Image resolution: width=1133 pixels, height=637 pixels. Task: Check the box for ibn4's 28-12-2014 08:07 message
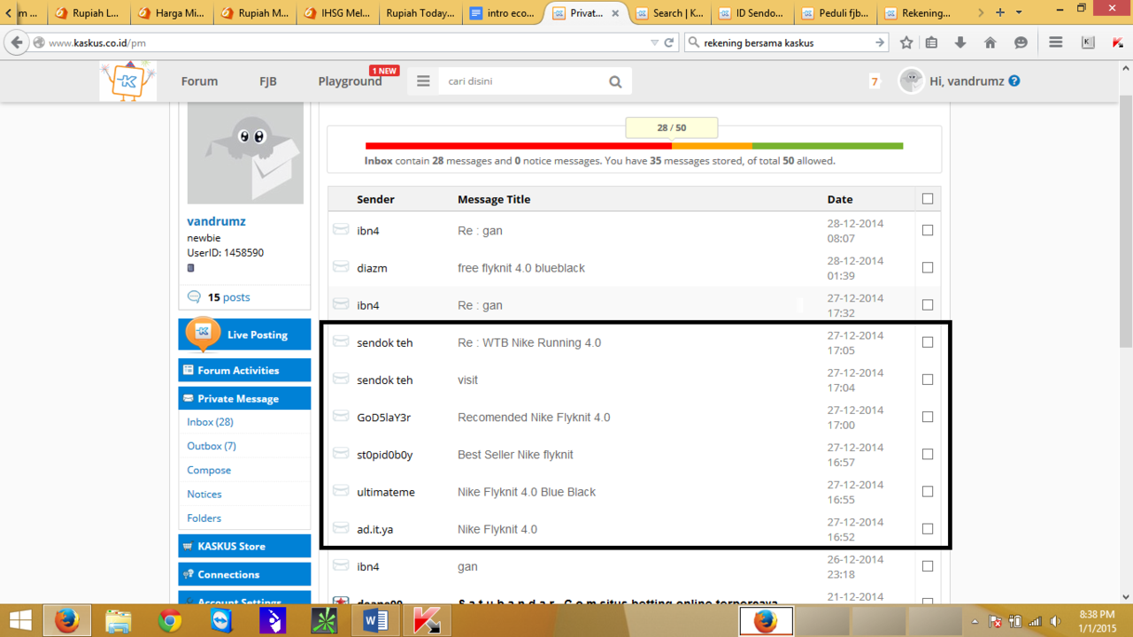(x=928, y=230)
